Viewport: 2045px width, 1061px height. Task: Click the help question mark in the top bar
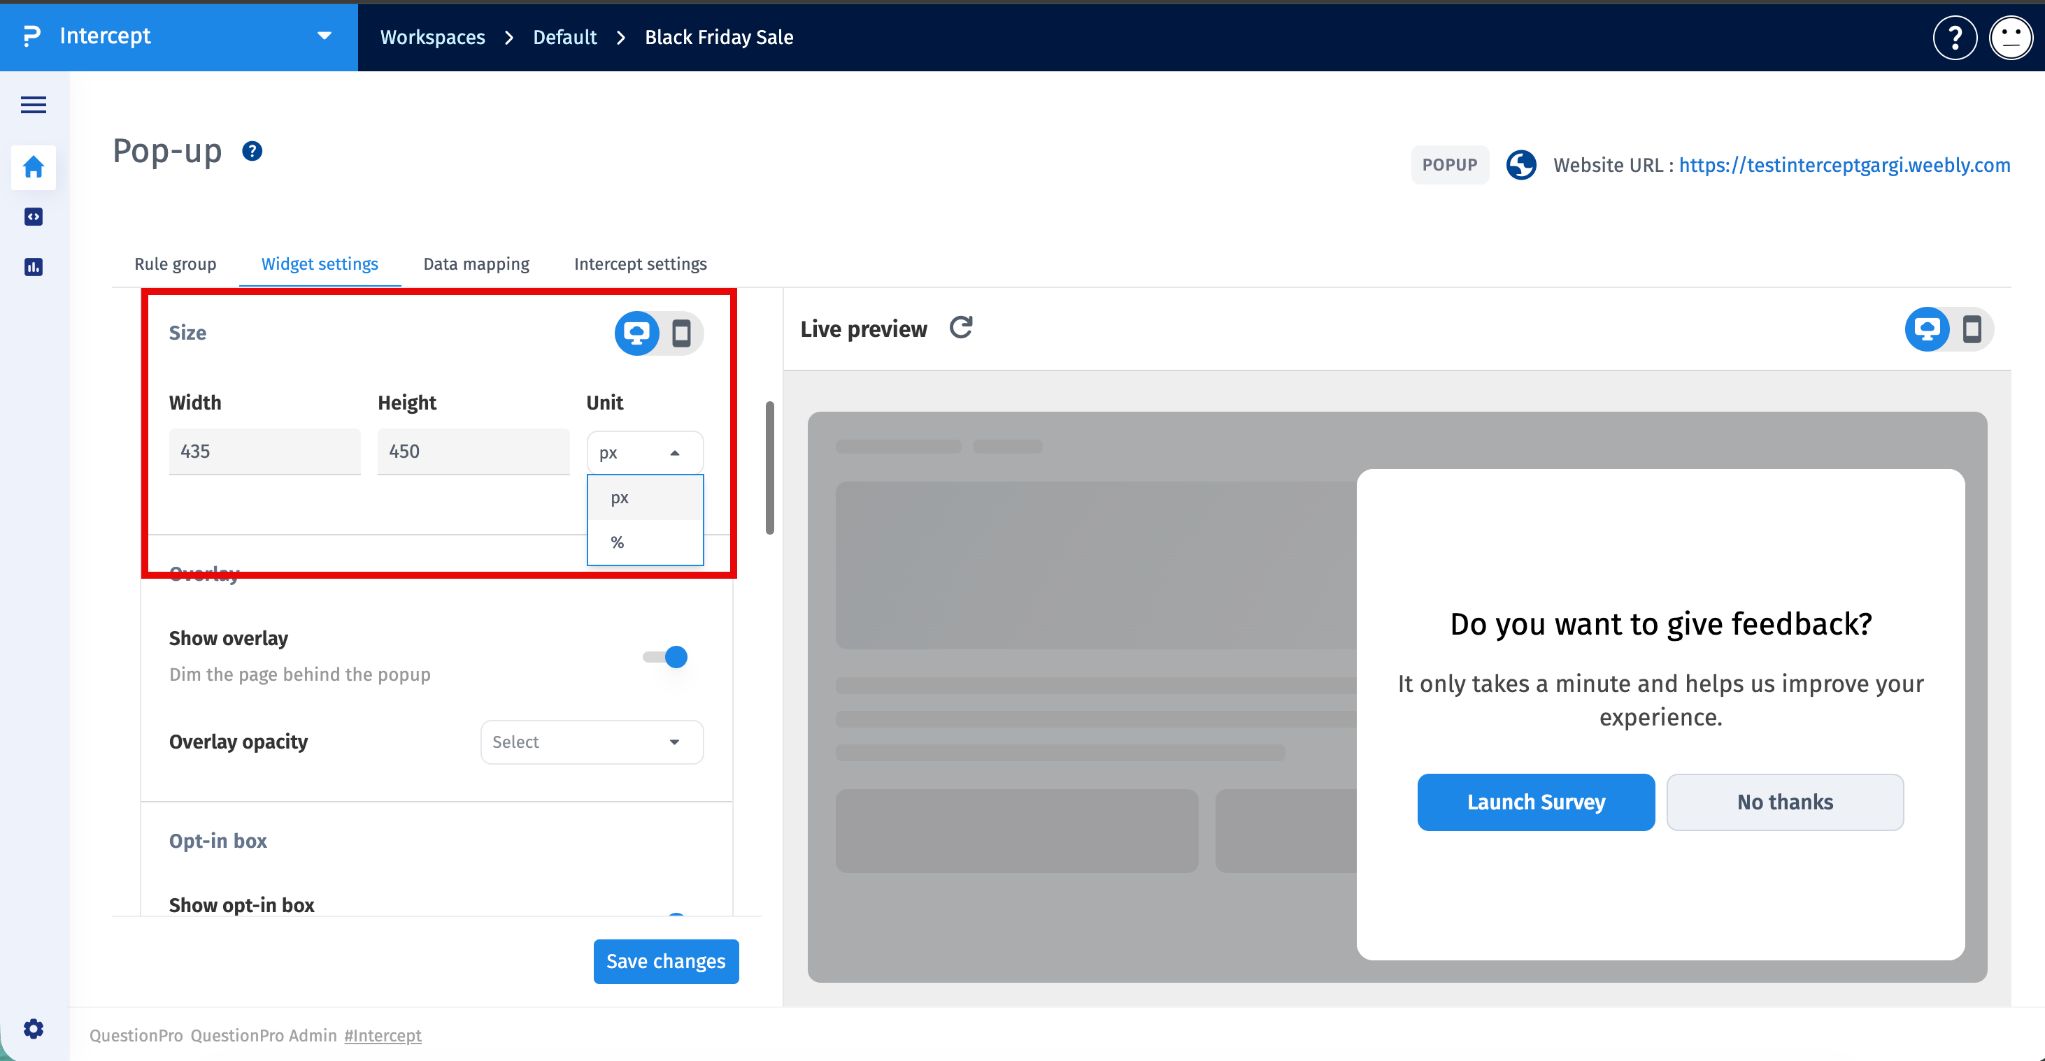click(1955, 37)
